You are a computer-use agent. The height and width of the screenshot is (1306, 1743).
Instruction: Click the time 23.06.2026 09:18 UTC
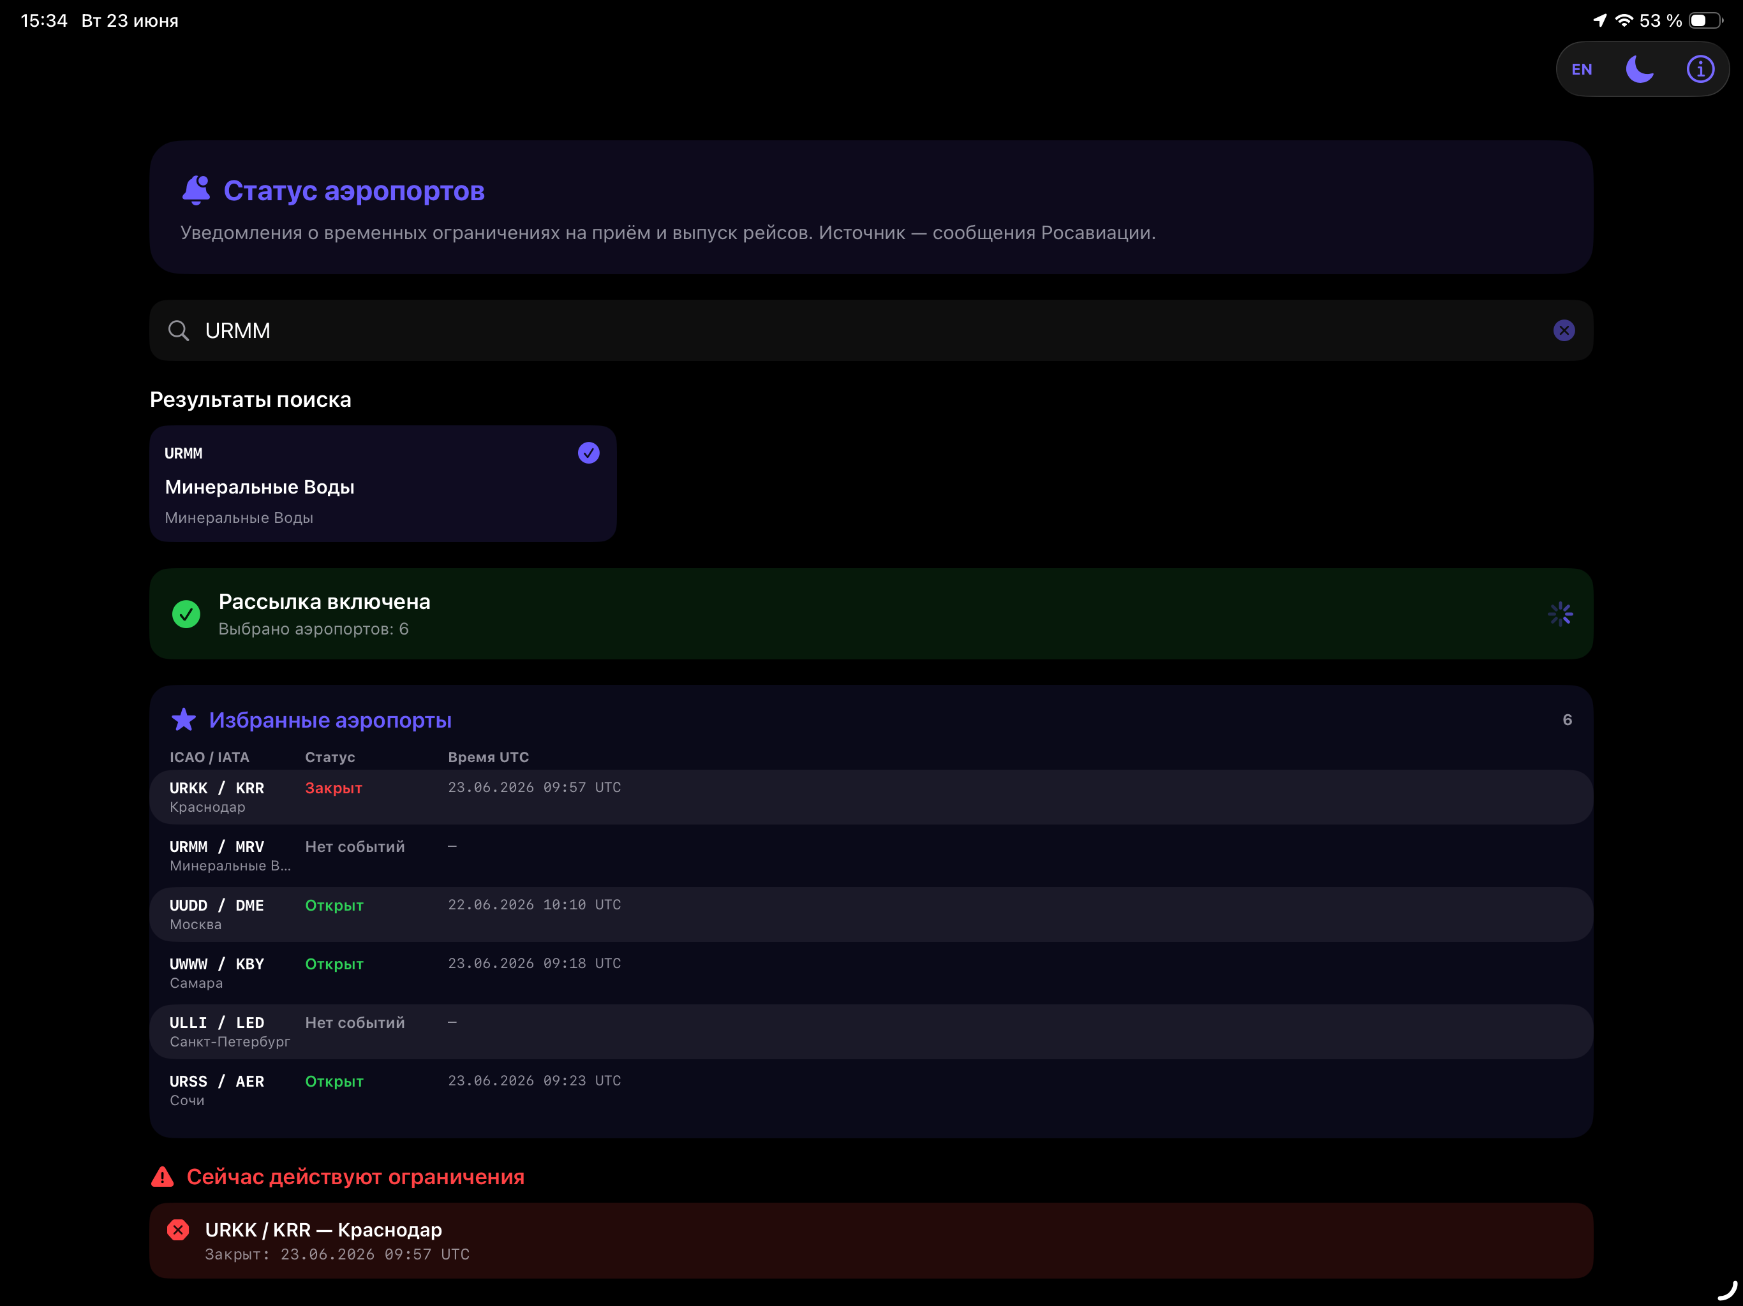[534, 964]
